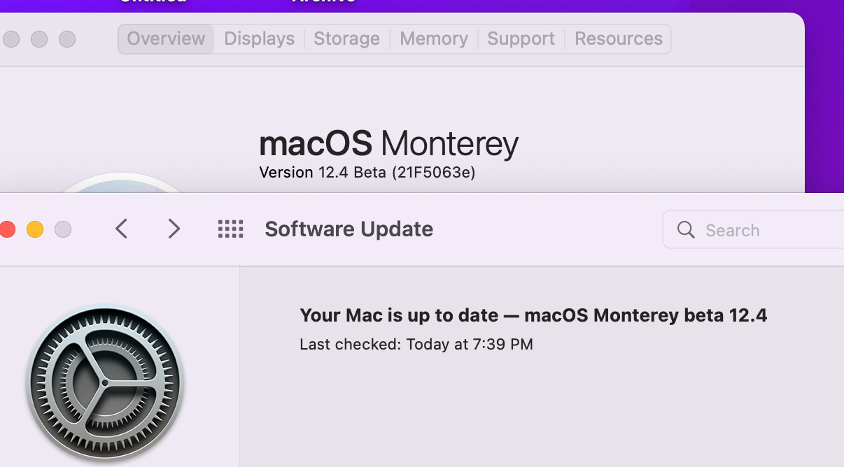Click the Version 12.4 Beta text
Image resolution: width=844 pixels, height=467 pixels.
(367, 172)
